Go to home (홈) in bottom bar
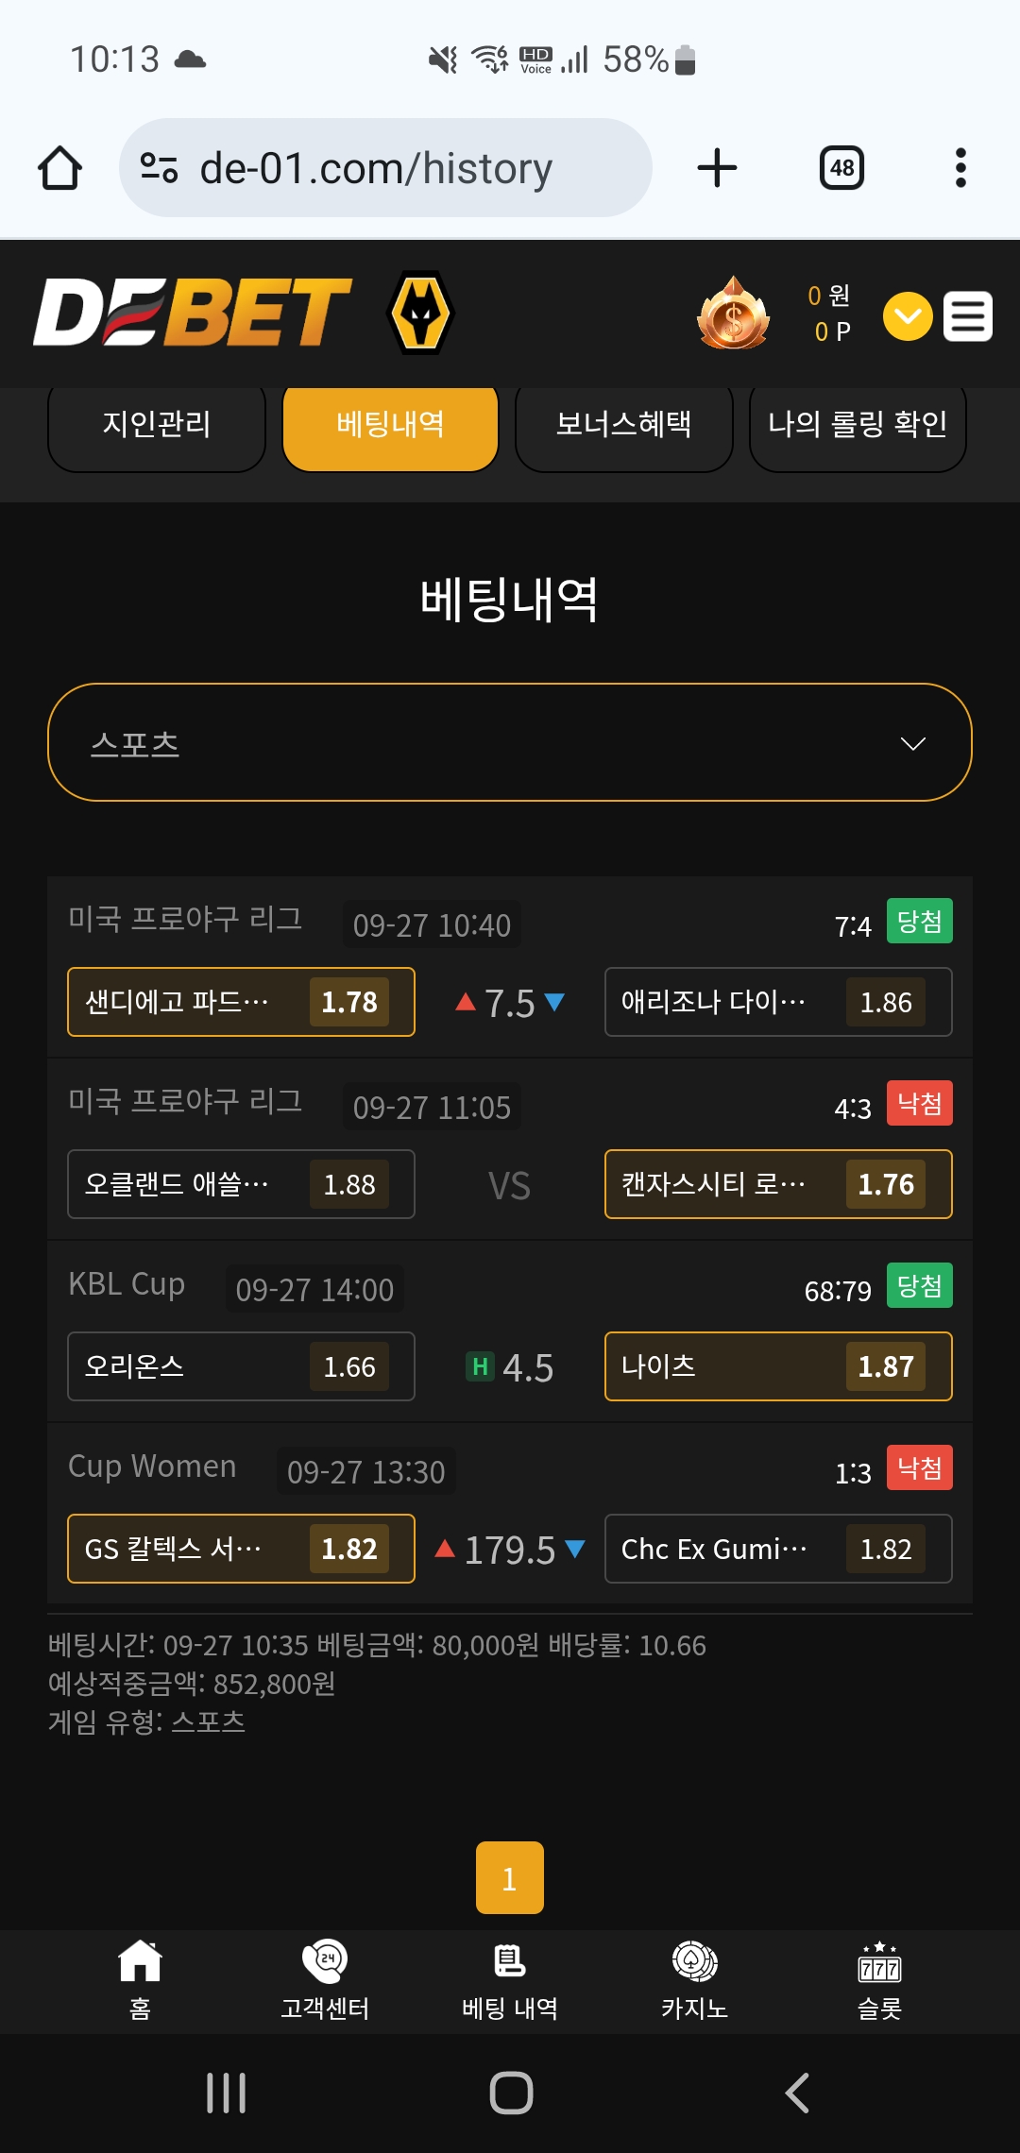 click(x=140, y=1980)
